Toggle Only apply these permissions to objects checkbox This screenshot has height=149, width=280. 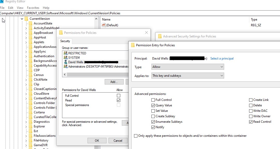(136, 136)
